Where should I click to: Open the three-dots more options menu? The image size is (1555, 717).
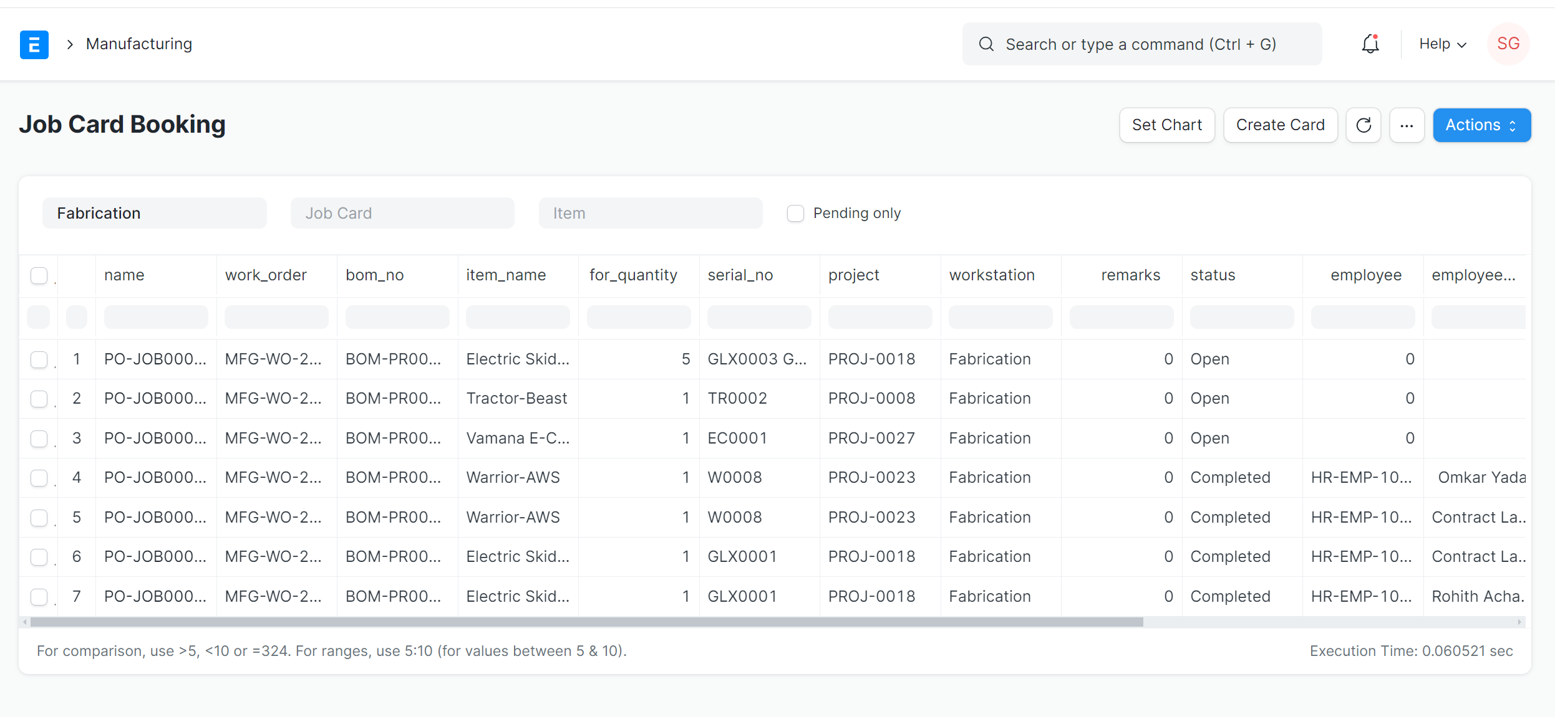(x=1406, y=125)
